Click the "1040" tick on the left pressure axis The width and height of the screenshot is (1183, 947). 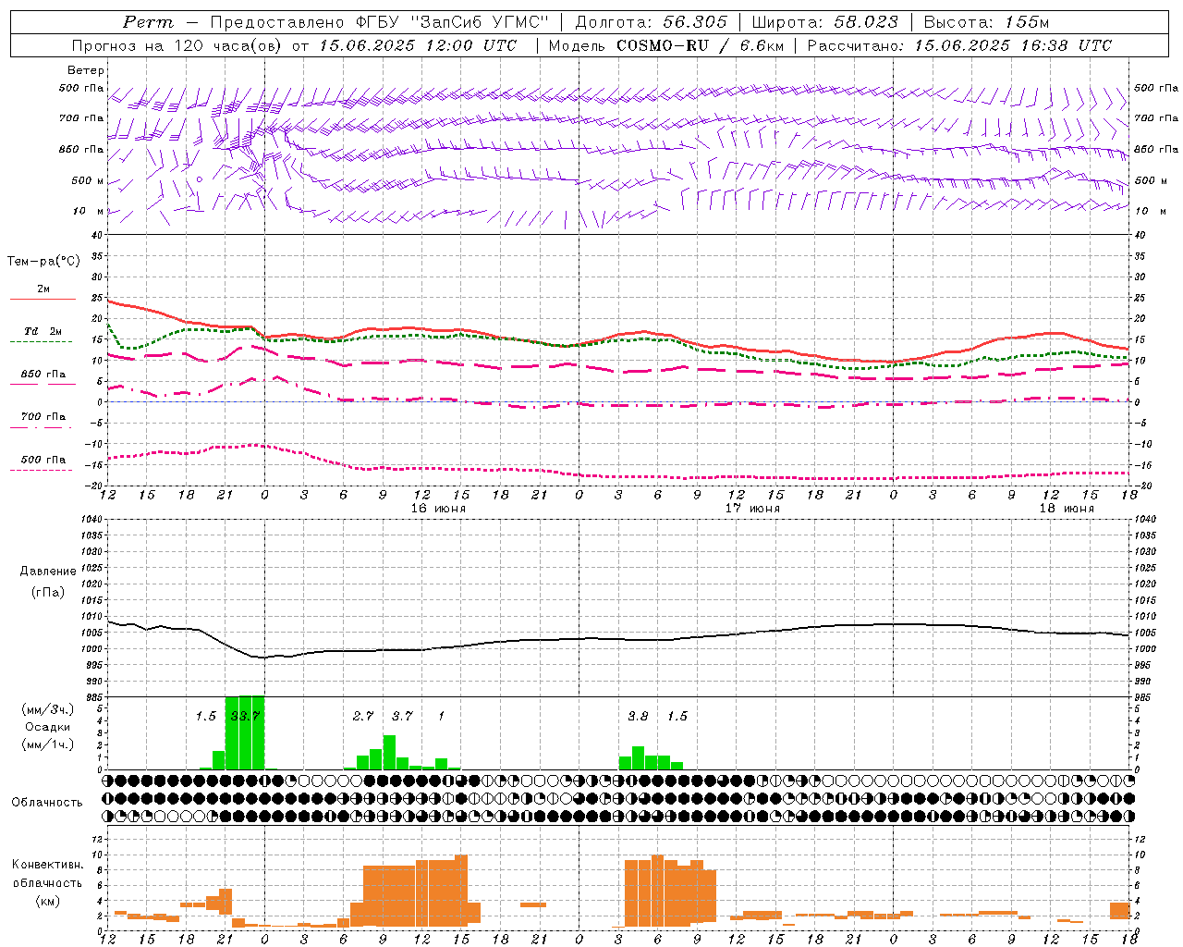(x=91, y=520)
